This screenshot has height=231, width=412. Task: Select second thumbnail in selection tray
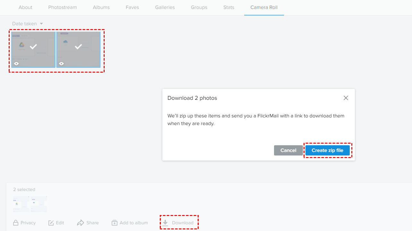pyautogui.click(x=39, y=204)
